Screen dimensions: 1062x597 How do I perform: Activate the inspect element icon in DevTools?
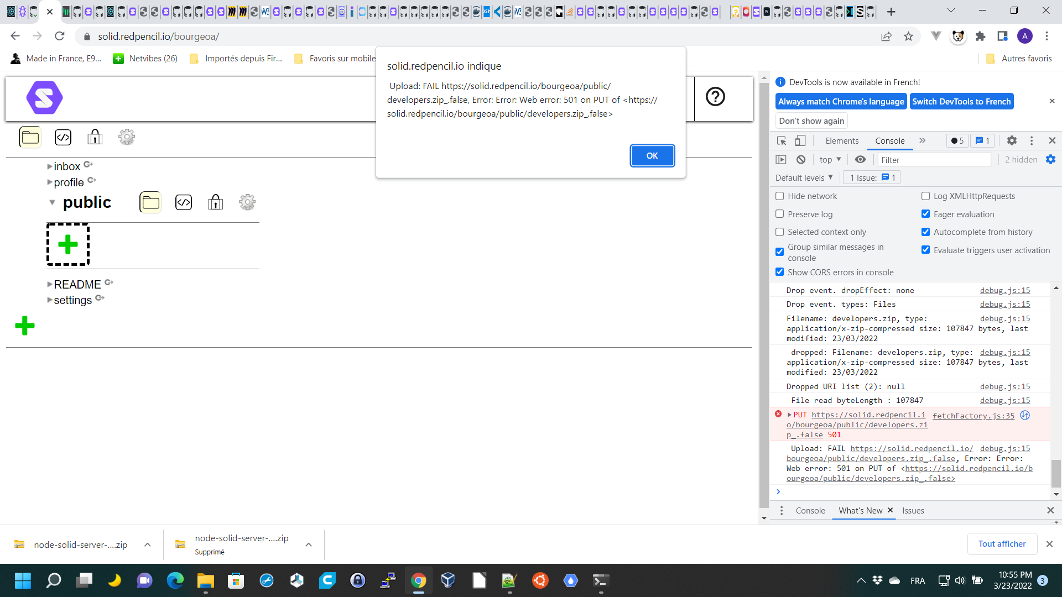[x=781, y=140]
